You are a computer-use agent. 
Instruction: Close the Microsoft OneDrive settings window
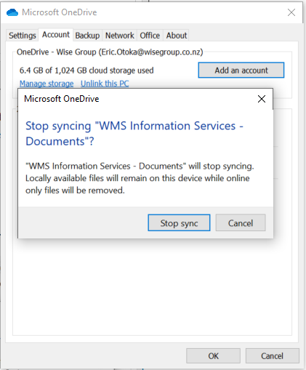pyautogui.click(x=291, y=12)
